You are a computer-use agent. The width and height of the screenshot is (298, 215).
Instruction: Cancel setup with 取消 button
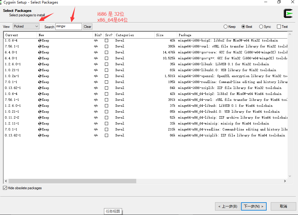pos(283,206)
